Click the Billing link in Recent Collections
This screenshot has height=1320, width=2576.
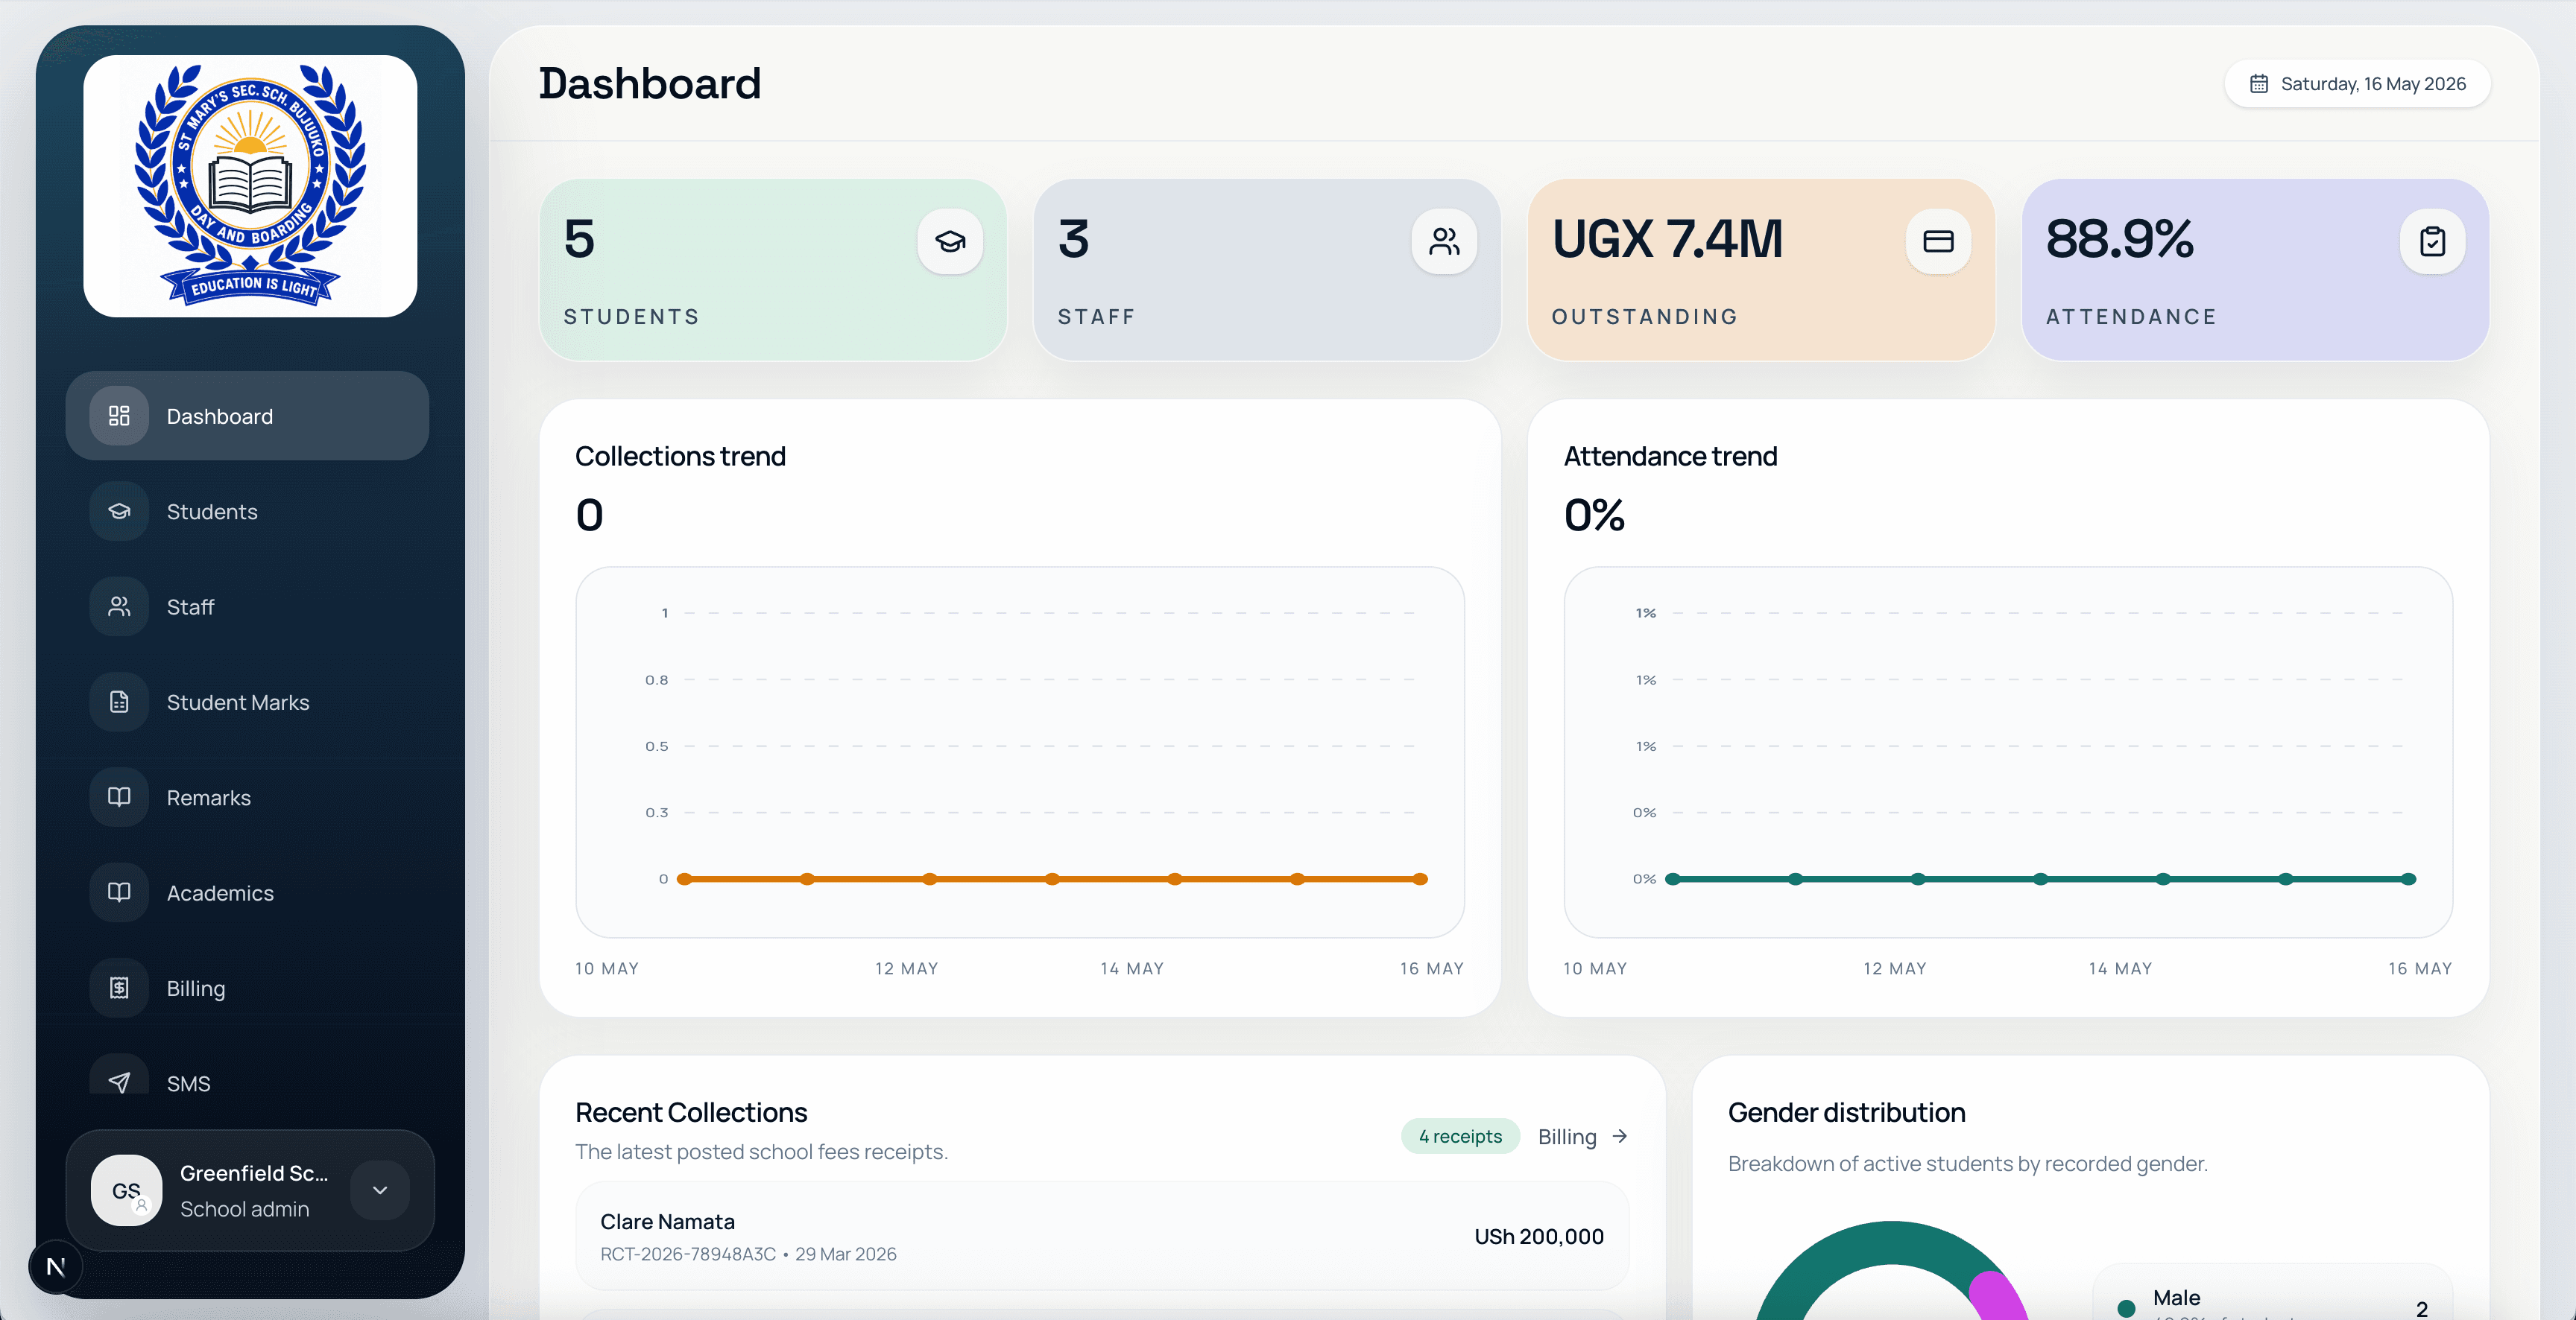1583,1136
